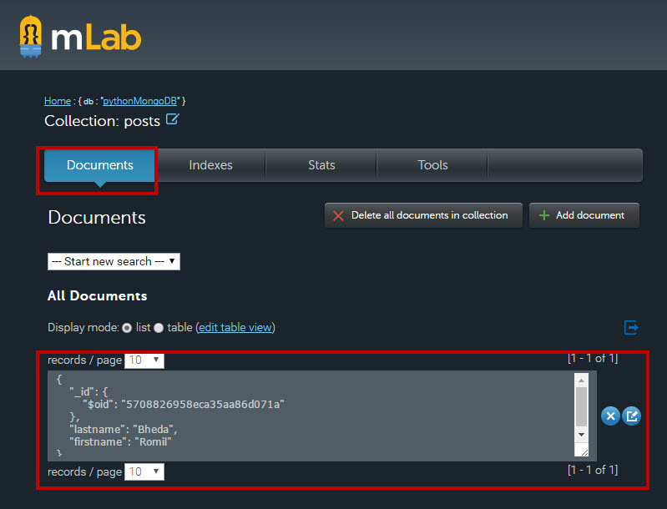The width and height of the screenshot is (667, 509).
Task: Open the top records per page dropdown
Action: click(x=144, y=360)
